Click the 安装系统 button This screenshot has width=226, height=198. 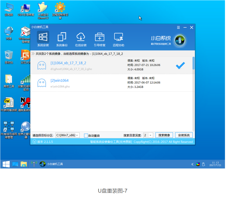(184, 135)
